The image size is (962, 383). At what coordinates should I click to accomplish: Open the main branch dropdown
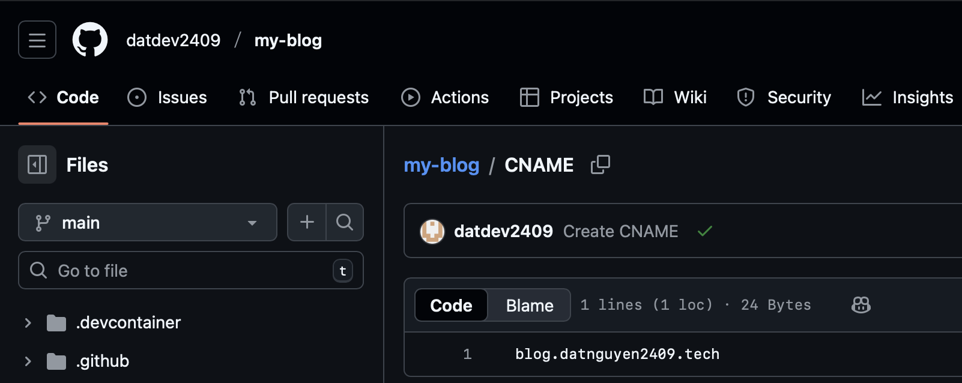tap(148, 222)
